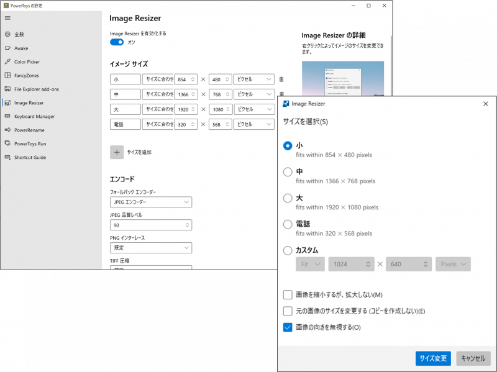Select the 中 size radio button

(288, 172)
